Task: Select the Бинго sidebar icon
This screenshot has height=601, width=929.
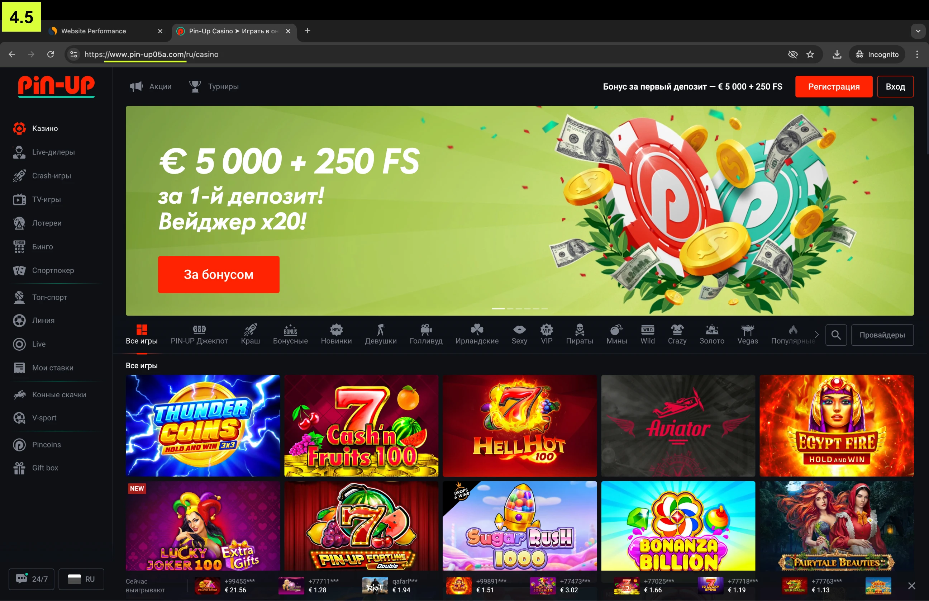Action: coord(19,247)
